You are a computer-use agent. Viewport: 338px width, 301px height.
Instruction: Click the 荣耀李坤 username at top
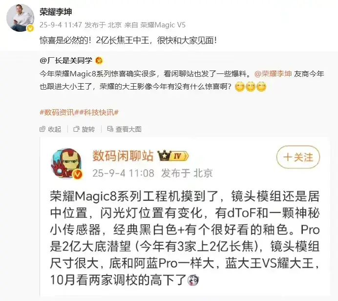pos(56,12)
